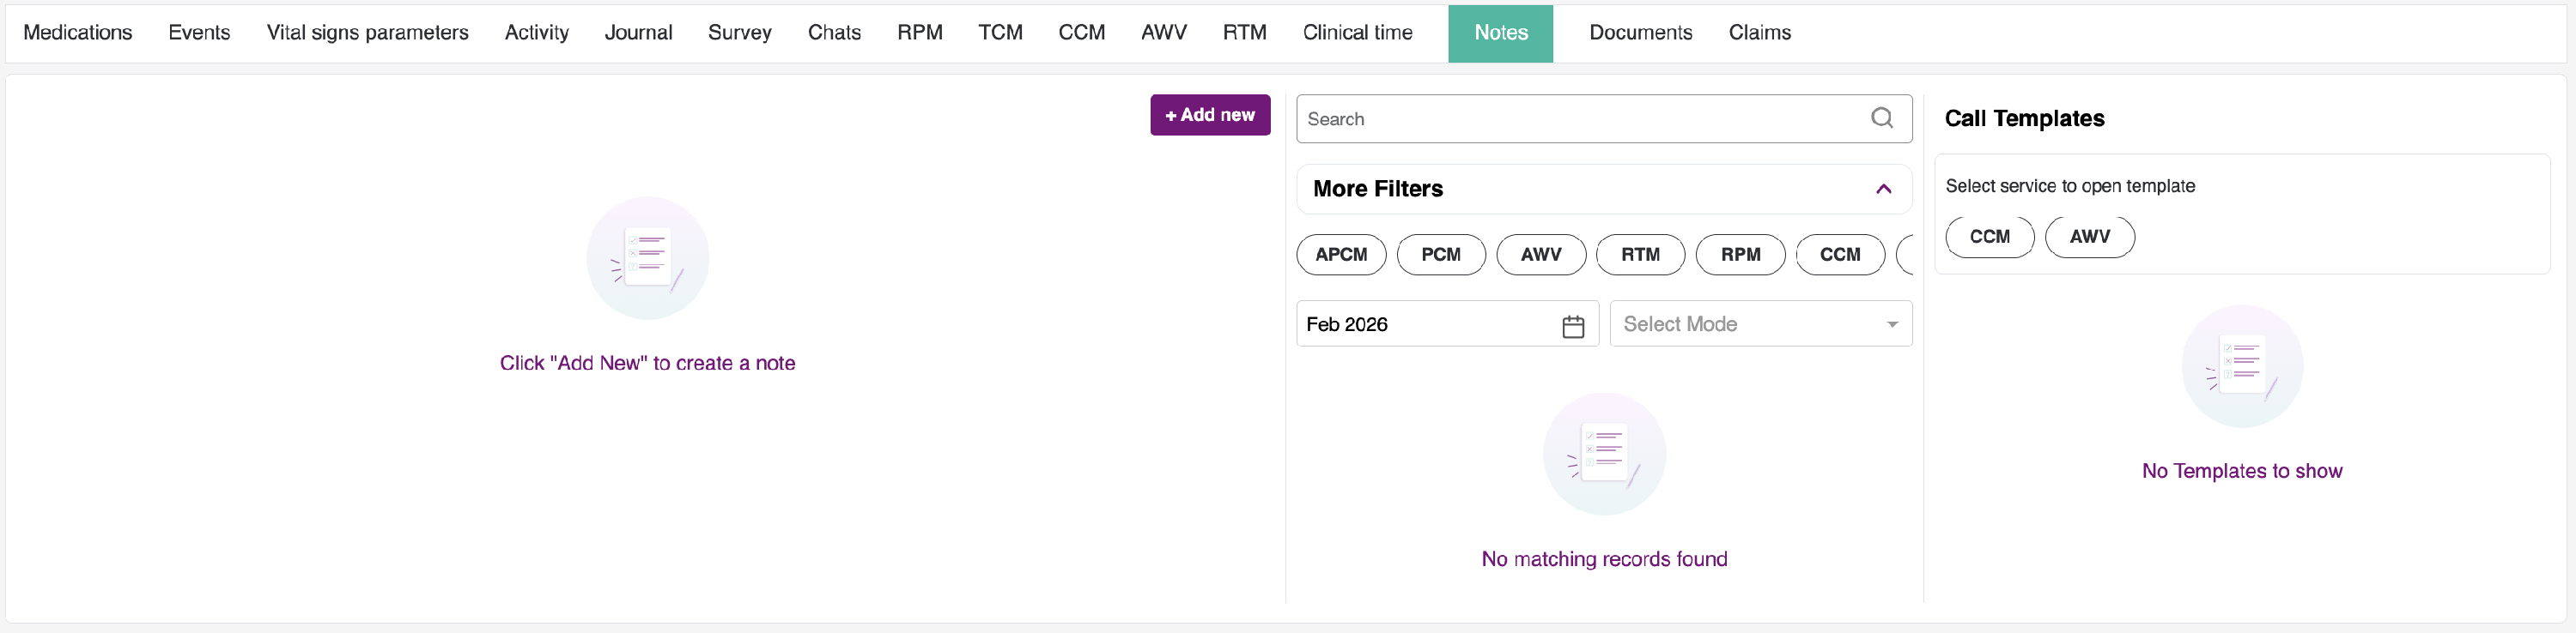The width and height of the screenshot is (2576, 633).
Task: Select AWV service template
Action: 2089,237
